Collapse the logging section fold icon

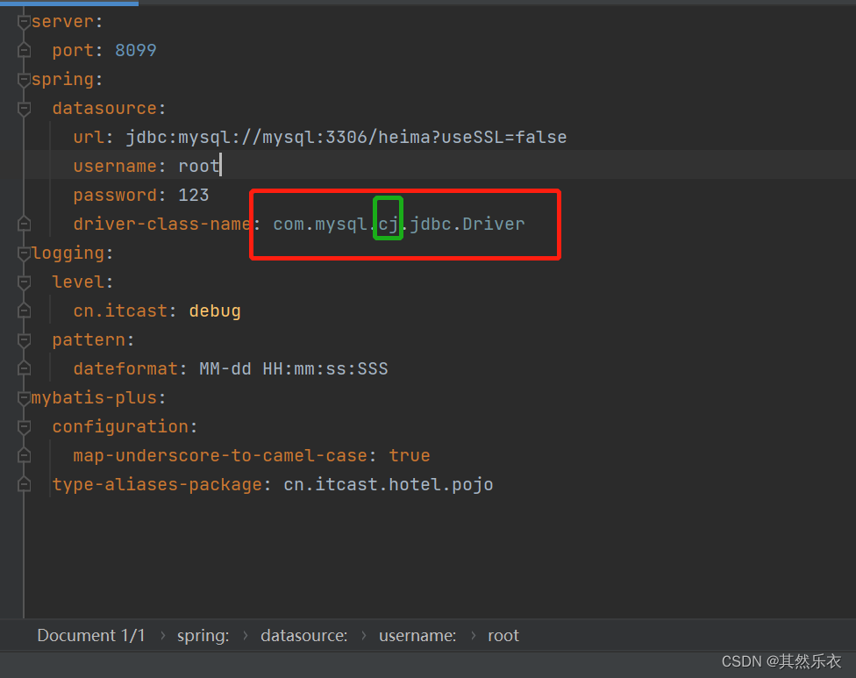[x=24, y=253]
